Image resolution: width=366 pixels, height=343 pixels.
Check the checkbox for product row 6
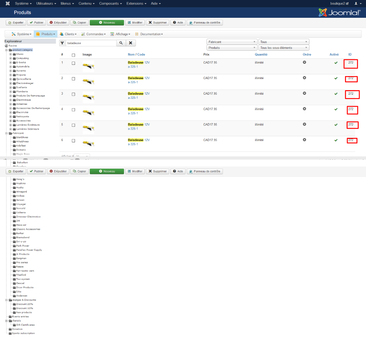pyautogui.click(x=73, y=141)
